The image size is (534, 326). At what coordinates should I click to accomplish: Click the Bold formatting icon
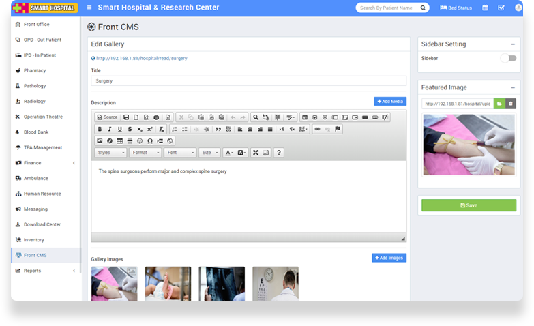pyautogui.click(x=100, y=129)
